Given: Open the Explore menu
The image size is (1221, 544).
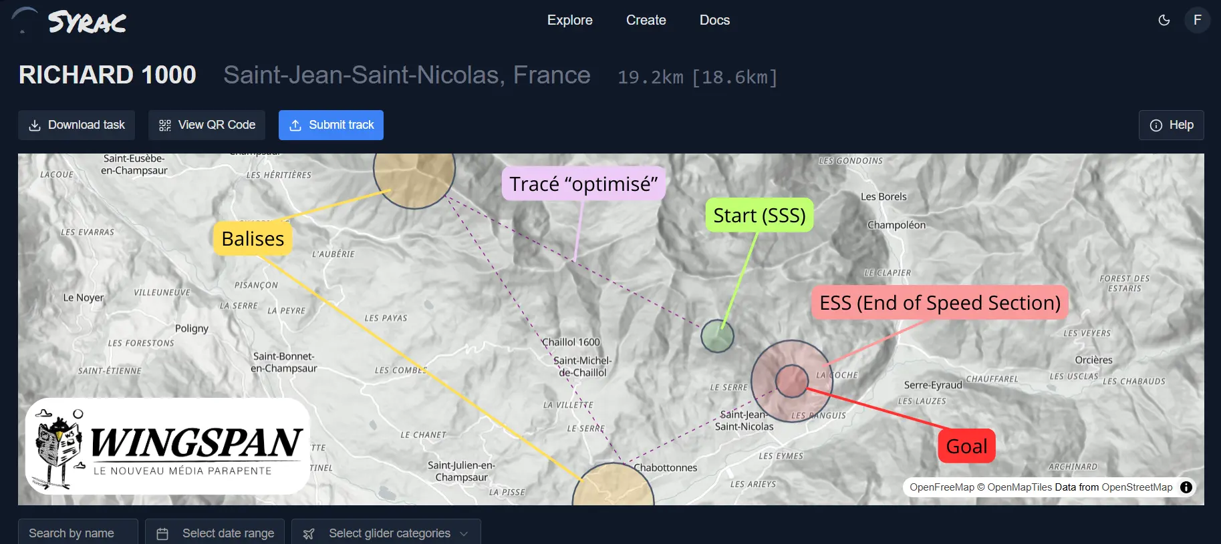Looking at the screenshot, I should point(569,20).
